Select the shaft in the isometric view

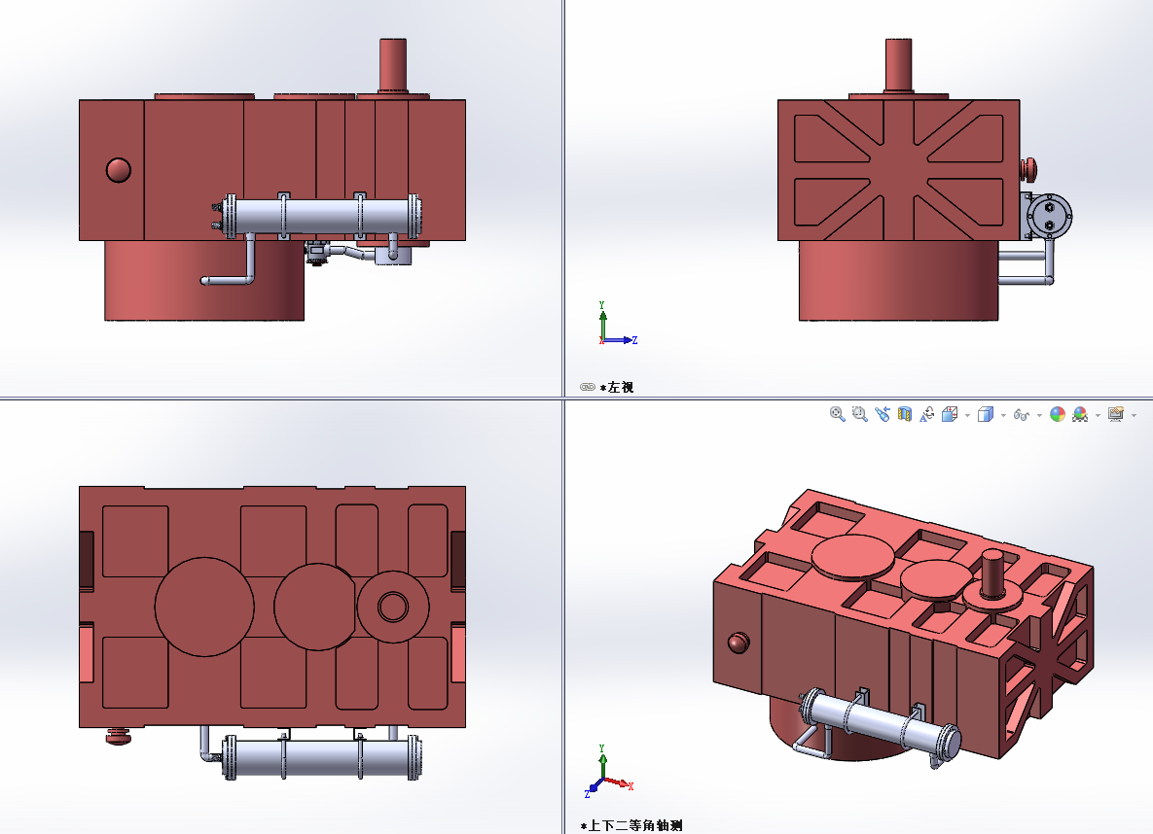tap(992, 573)
